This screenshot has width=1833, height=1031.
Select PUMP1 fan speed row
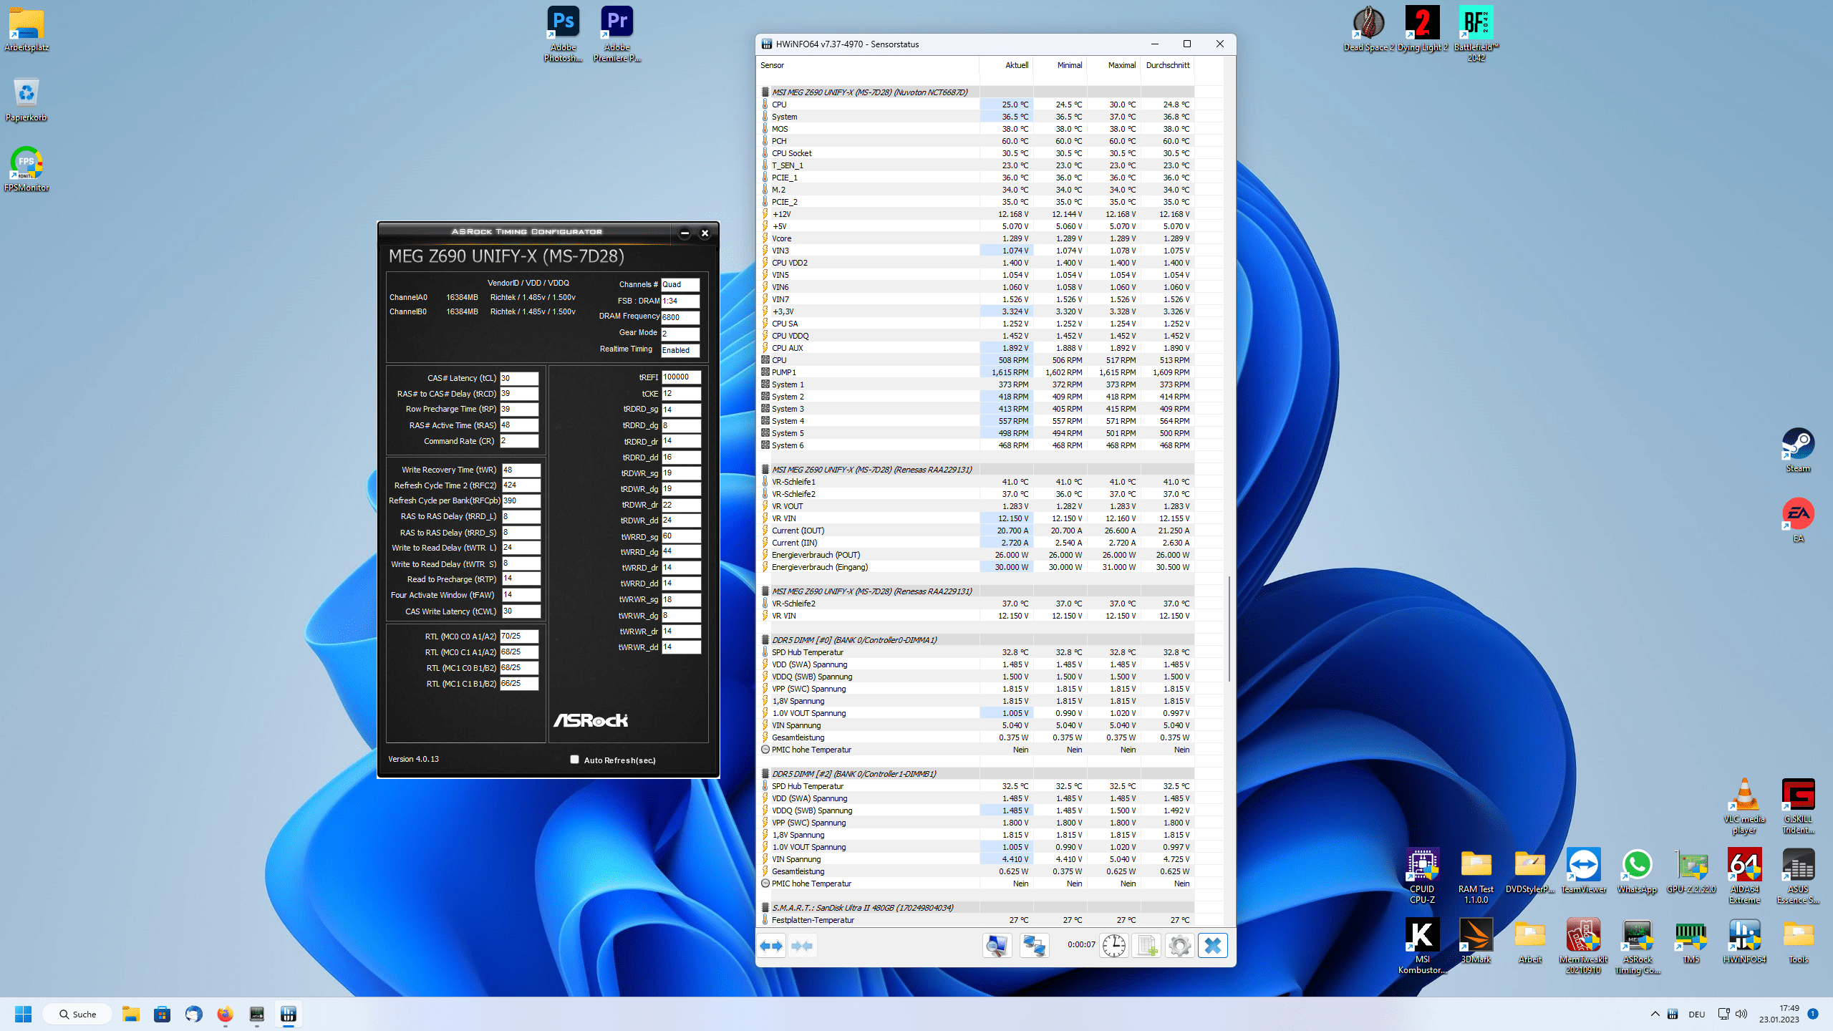[x=976, y=372]
